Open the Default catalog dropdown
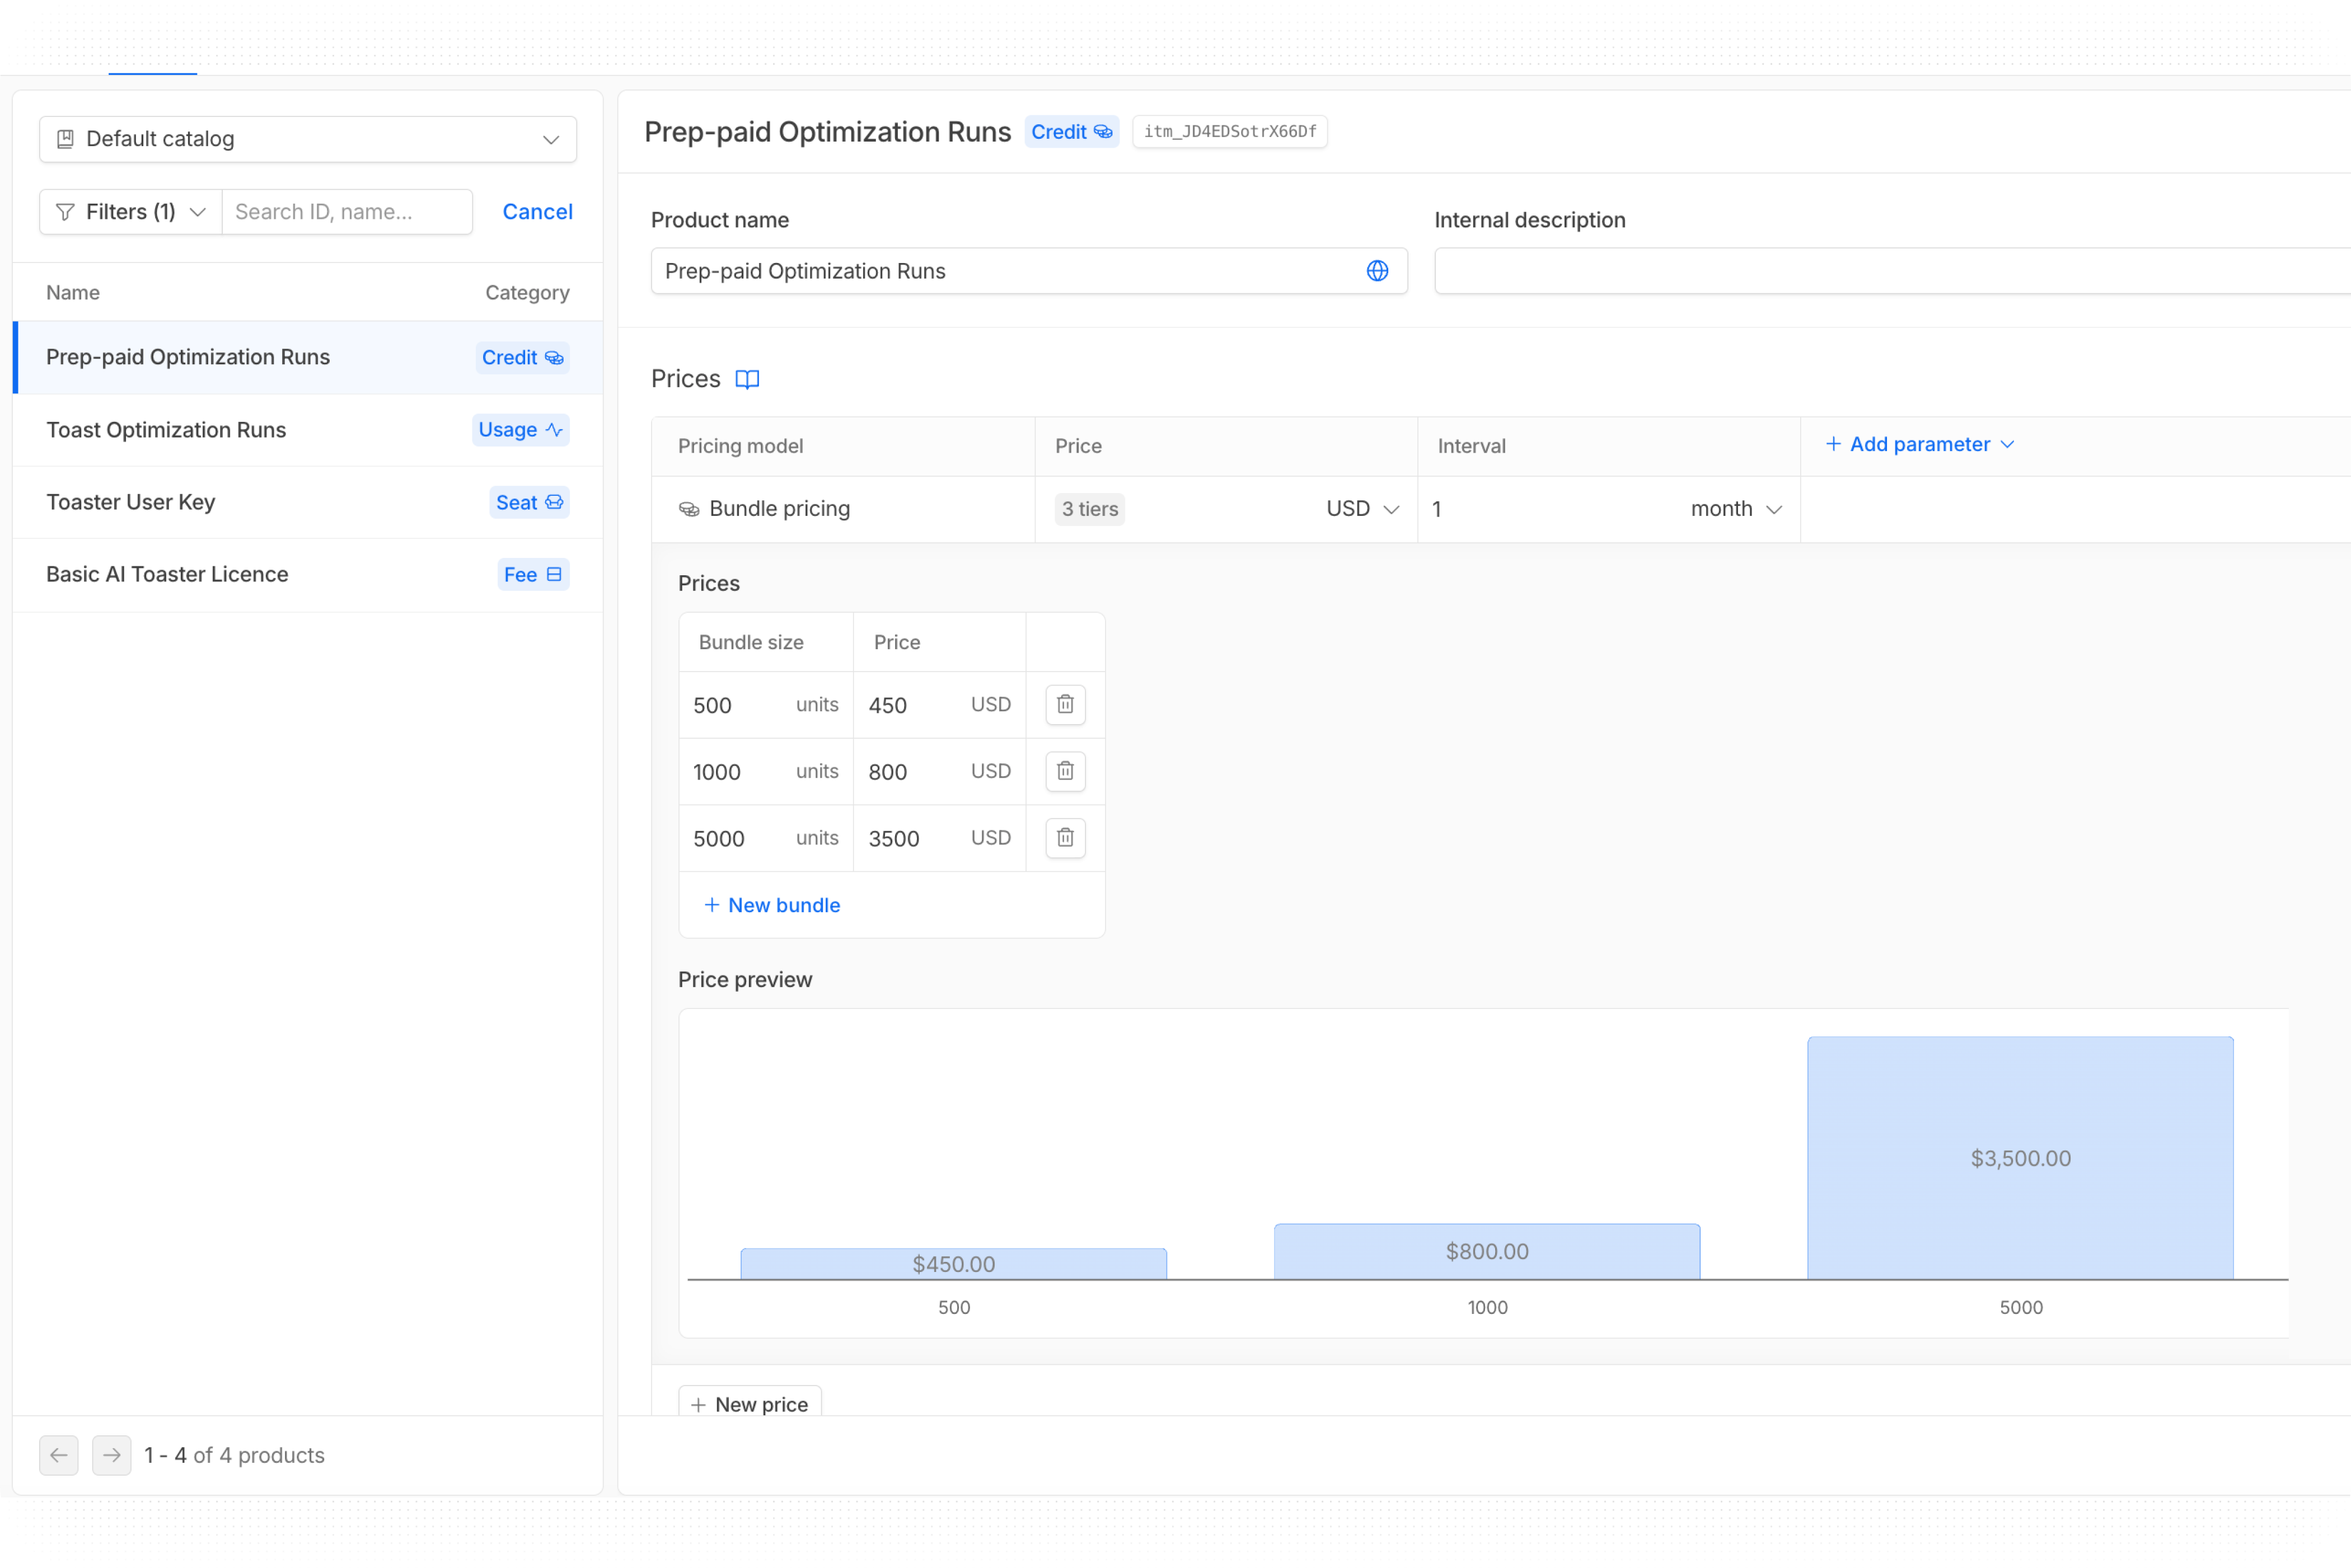The height and width of the screenshot is (1568, 2351). coord(308,139)
